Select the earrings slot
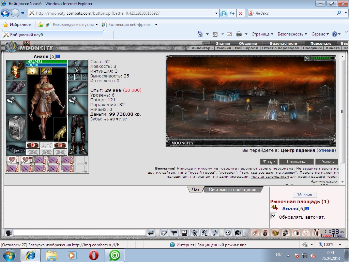The image size is (349, 262). pyautogui.click(x=78, y=63)
